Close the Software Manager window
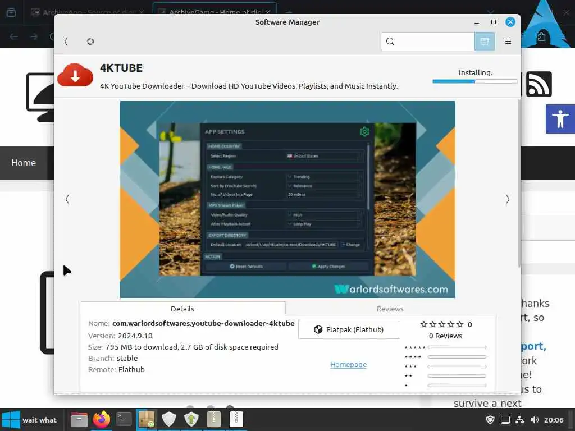Viewport: 575px width, 431px height. (x=510, y=22)
